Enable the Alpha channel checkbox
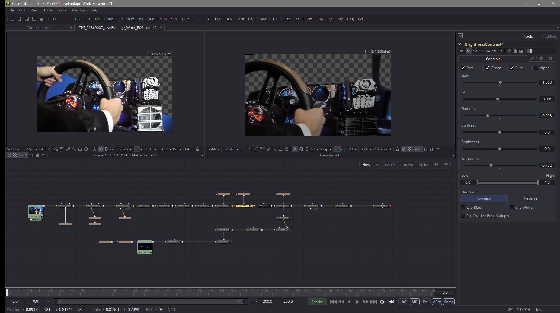This screenshot has width=560, height=313. pyautogui.click(x=536, y=68)
